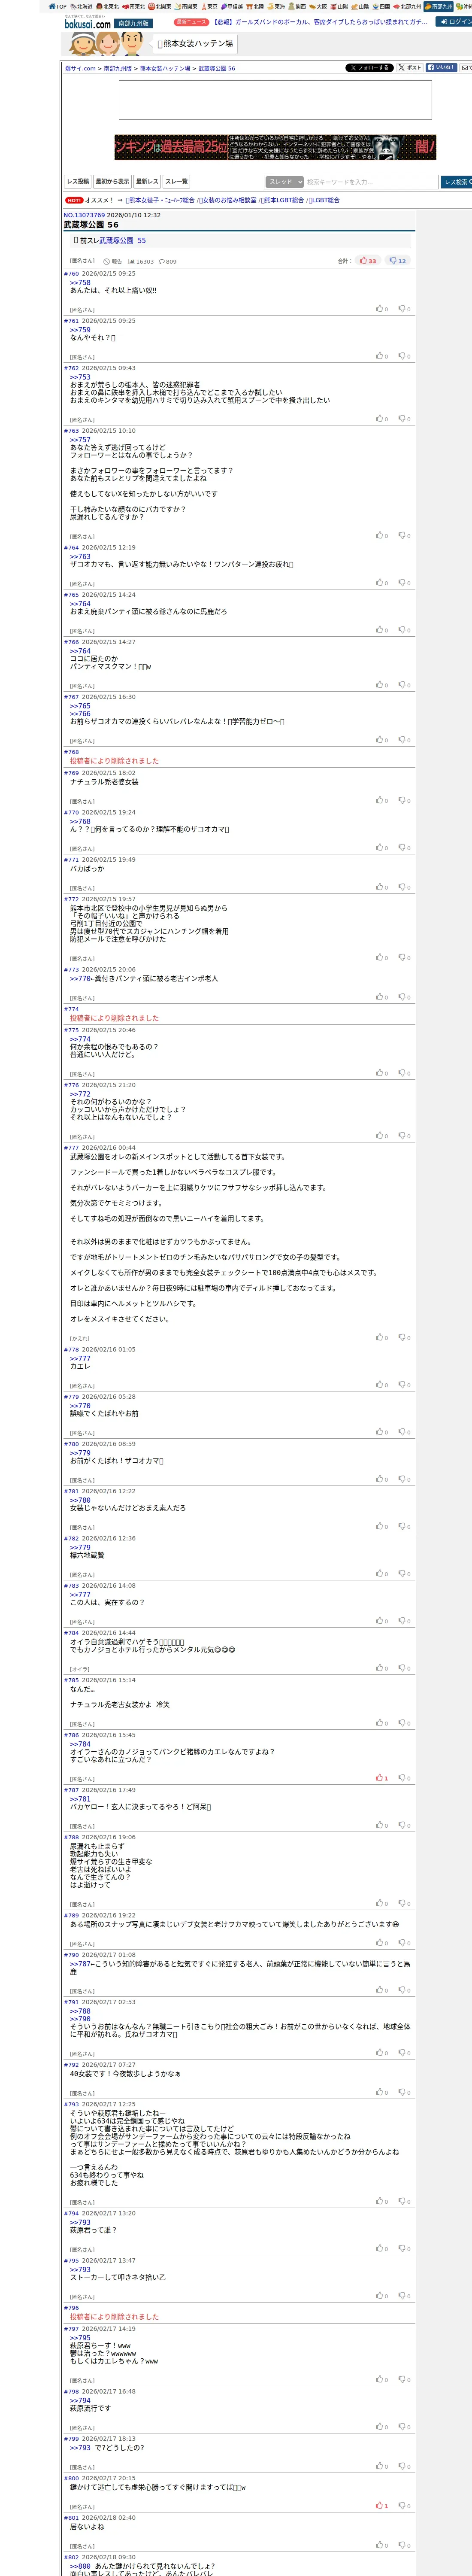Select the 北部九州 region icon
The height and width of the screenshot is (2576, 472).
click(407, 6)
